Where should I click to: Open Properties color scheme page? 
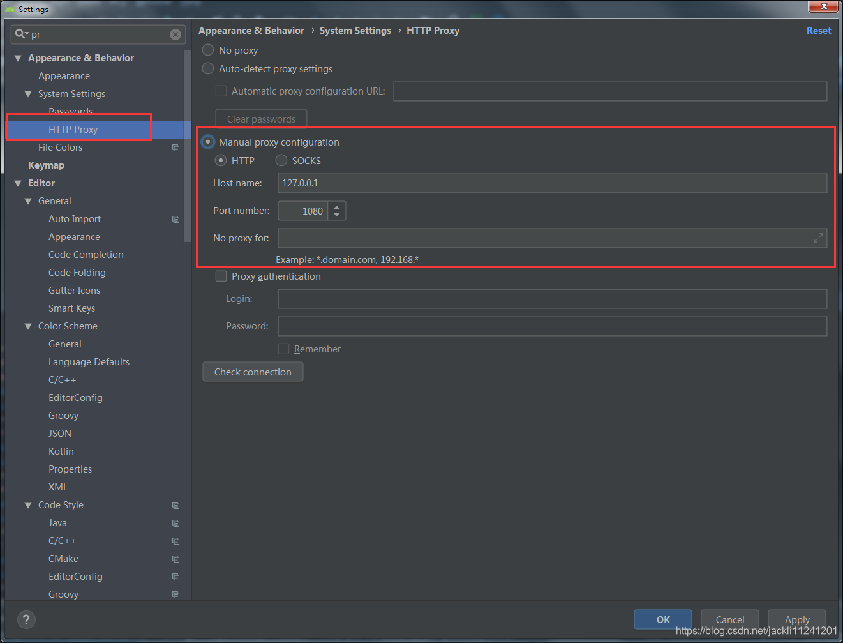pos(70,469)
